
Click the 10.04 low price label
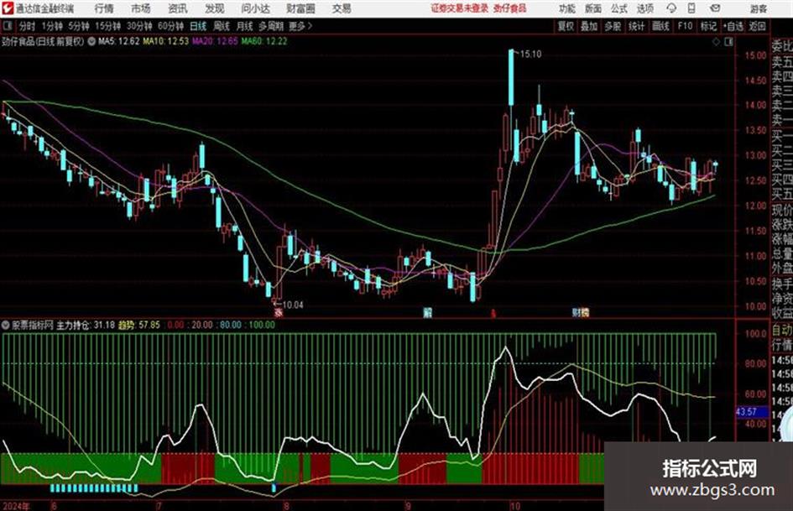[292, 305]
